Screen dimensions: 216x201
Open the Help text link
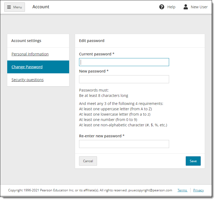(x=171, y=7)
